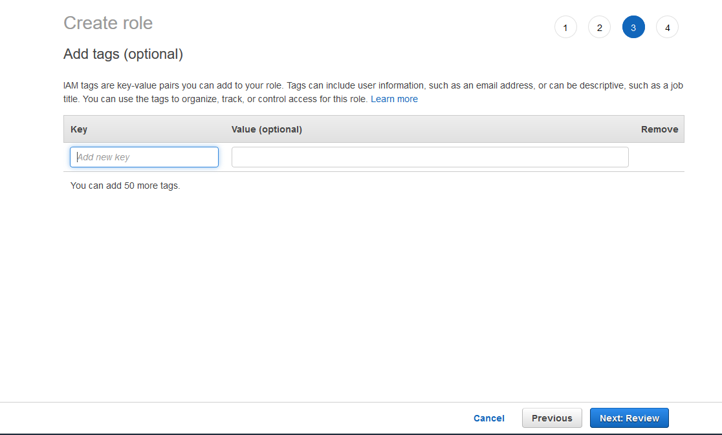Click the Value (optional) column header
722x435 pixels.
pos(267,129)
